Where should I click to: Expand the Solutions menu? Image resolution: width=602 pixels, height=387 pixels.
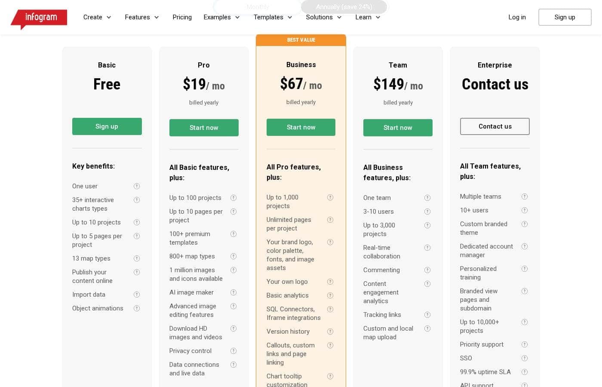pos(324,17)
